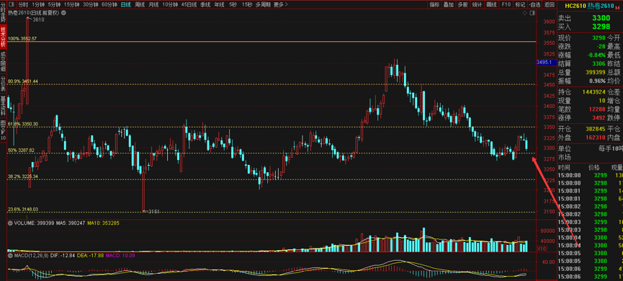
Task: Open the 多股 multi-stock view
Action: (x=462, y=5)
